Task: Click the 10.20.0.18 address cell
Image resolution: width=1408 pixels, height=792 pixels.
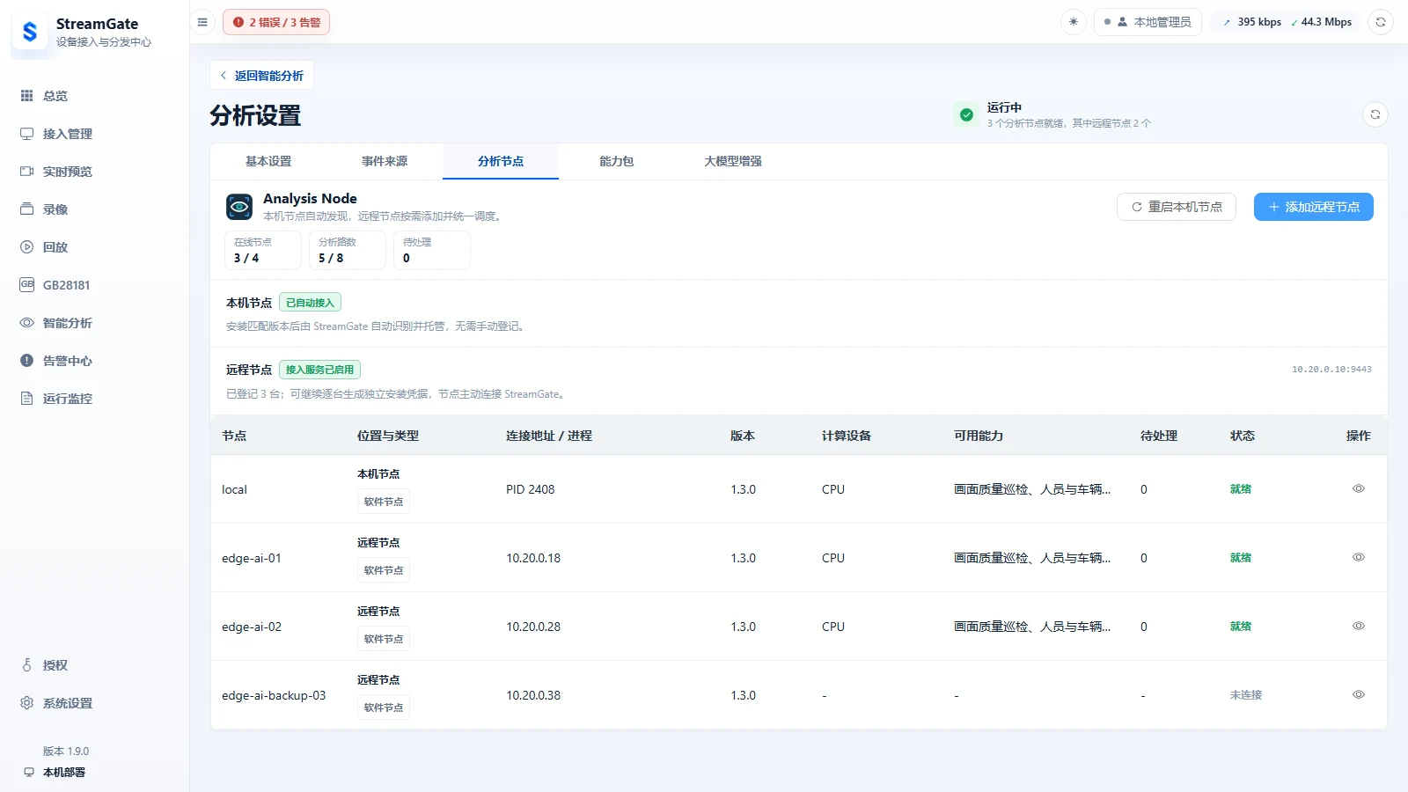Action: point(533,558)
